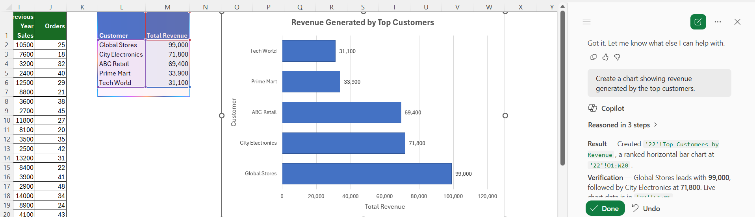This screenshot has width=755, height=217.
Task: Open the Copilot pane more options menu
Action: click(718, 22)
